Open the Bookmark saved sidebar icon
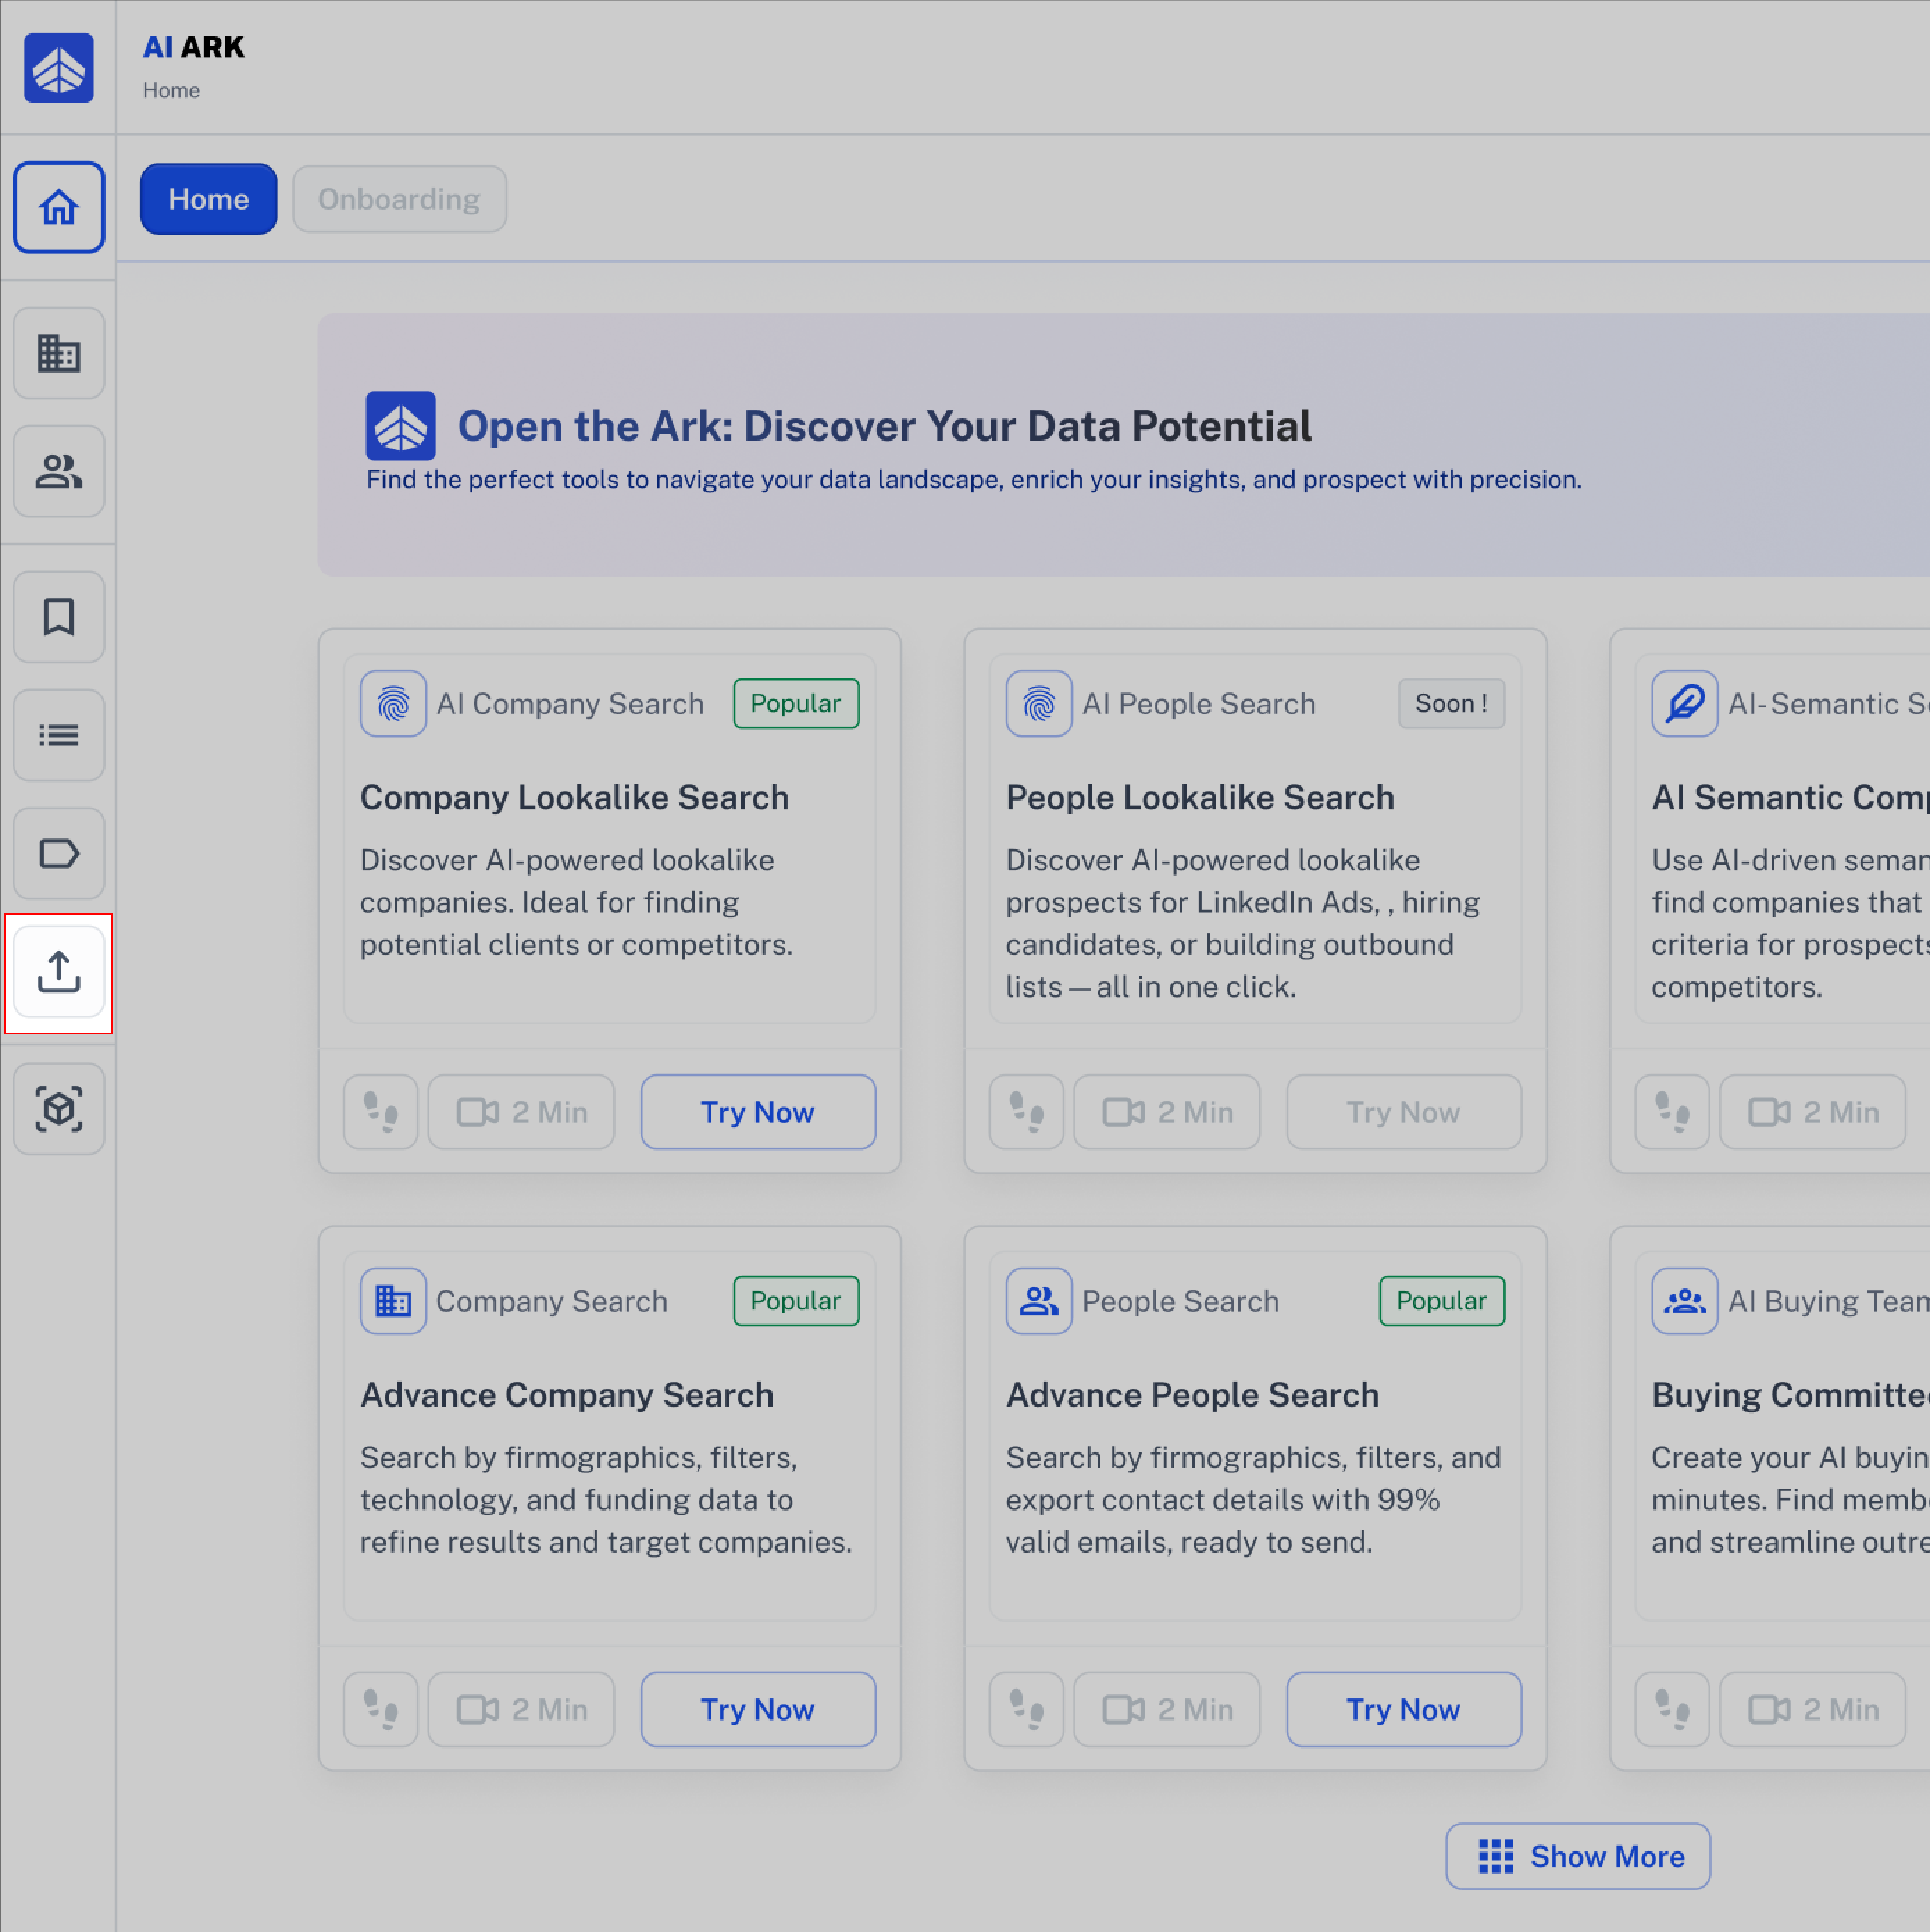 (59, 617)
